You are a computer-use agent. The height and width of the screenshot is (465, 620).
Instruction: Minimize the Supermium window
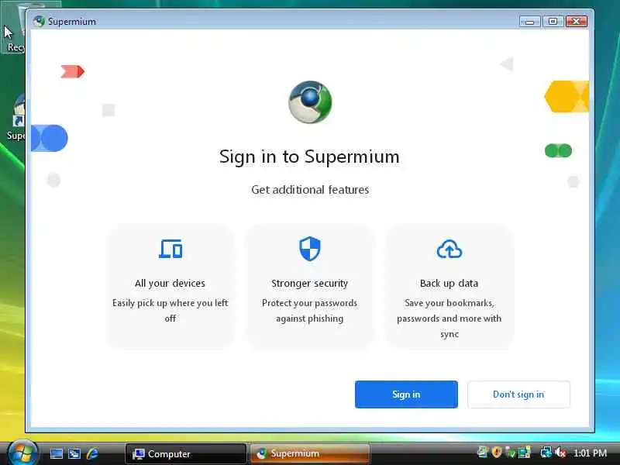coord(529,22)
